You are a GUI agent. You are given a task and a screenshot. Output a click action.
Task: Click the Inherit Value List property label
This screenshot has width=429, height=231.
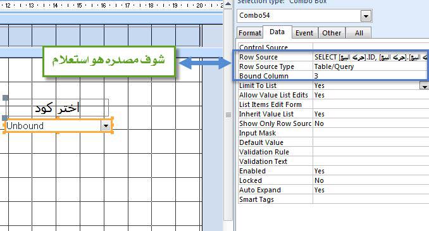point(266,114)
